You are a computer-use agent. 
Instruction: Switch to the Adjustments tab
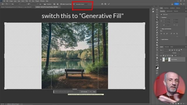point(169,11)
